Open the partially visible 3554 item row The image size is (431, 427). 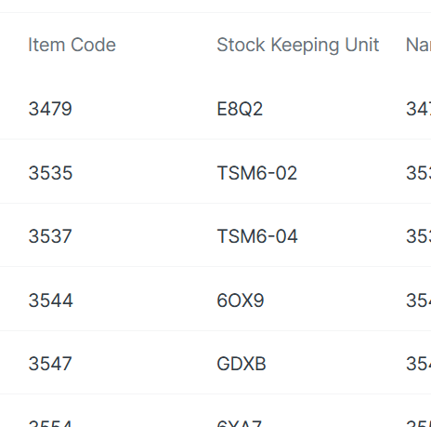click(50, 423)
